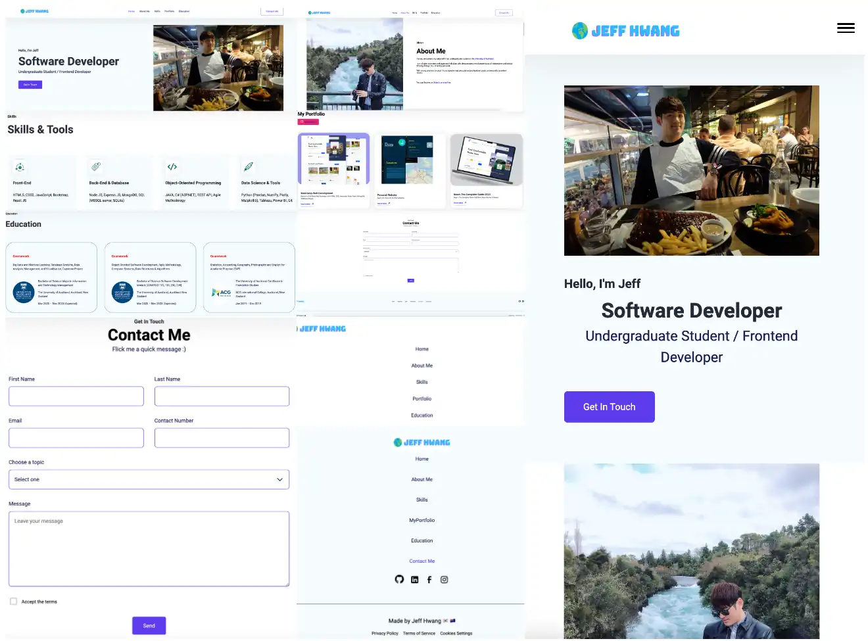Click the Back-End & Database card icon
The width and height of the screenshot is (868, 641).
[x=96, y=167]
